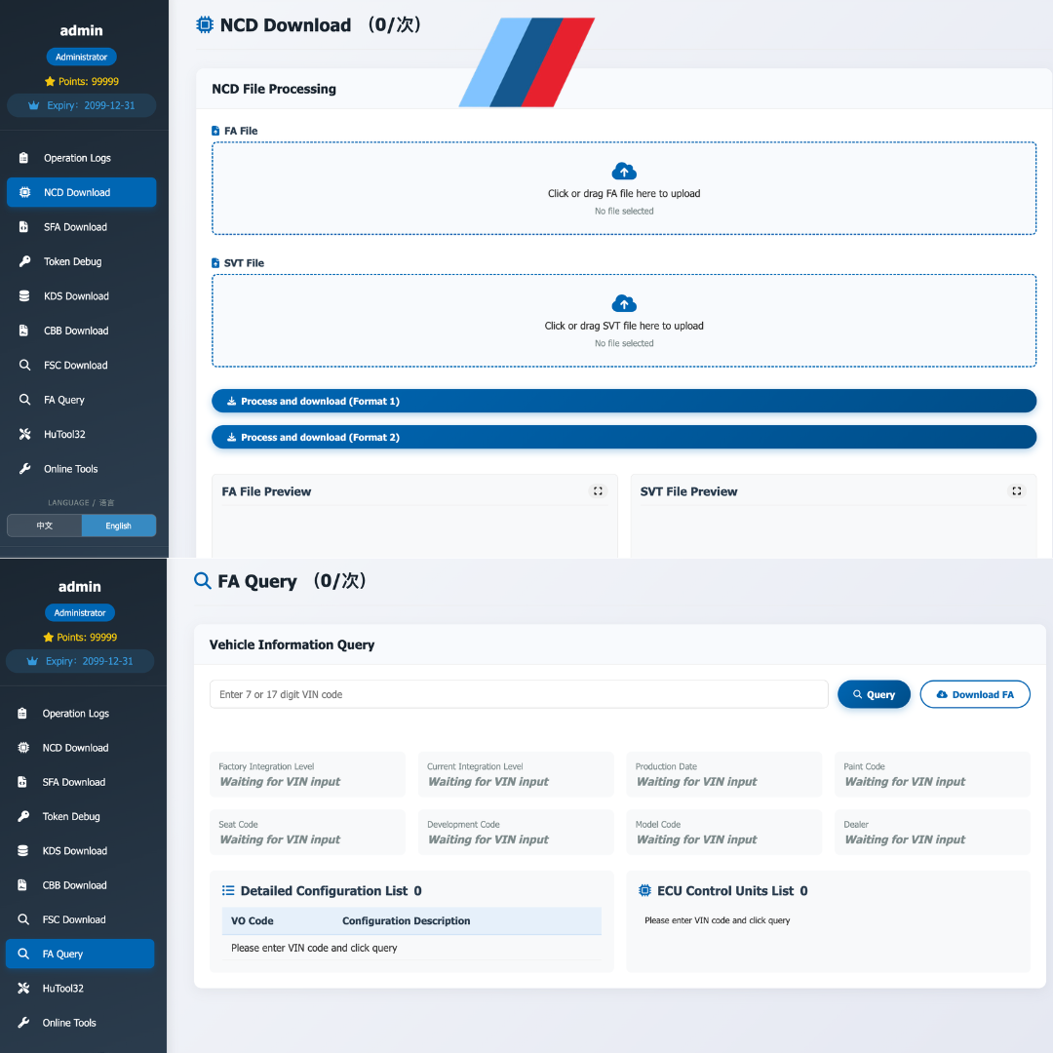This screenshot has width=1053, height=1053.
Task: Click Process and download (Format 1)
Action: pos(623,400)
